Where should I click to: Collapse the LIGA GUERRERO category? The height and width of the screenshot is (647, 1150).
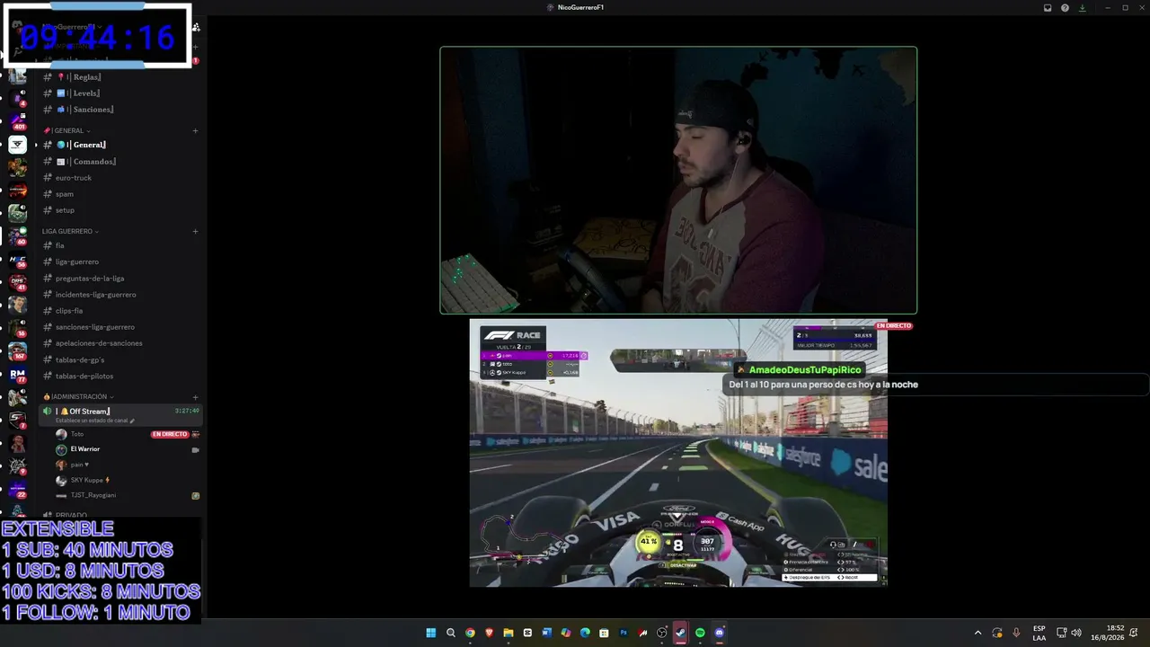(70, 231)
